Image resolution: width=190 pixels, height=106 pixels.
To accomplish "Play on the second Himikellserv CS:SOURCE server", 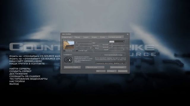I will (x=35, y=59).
